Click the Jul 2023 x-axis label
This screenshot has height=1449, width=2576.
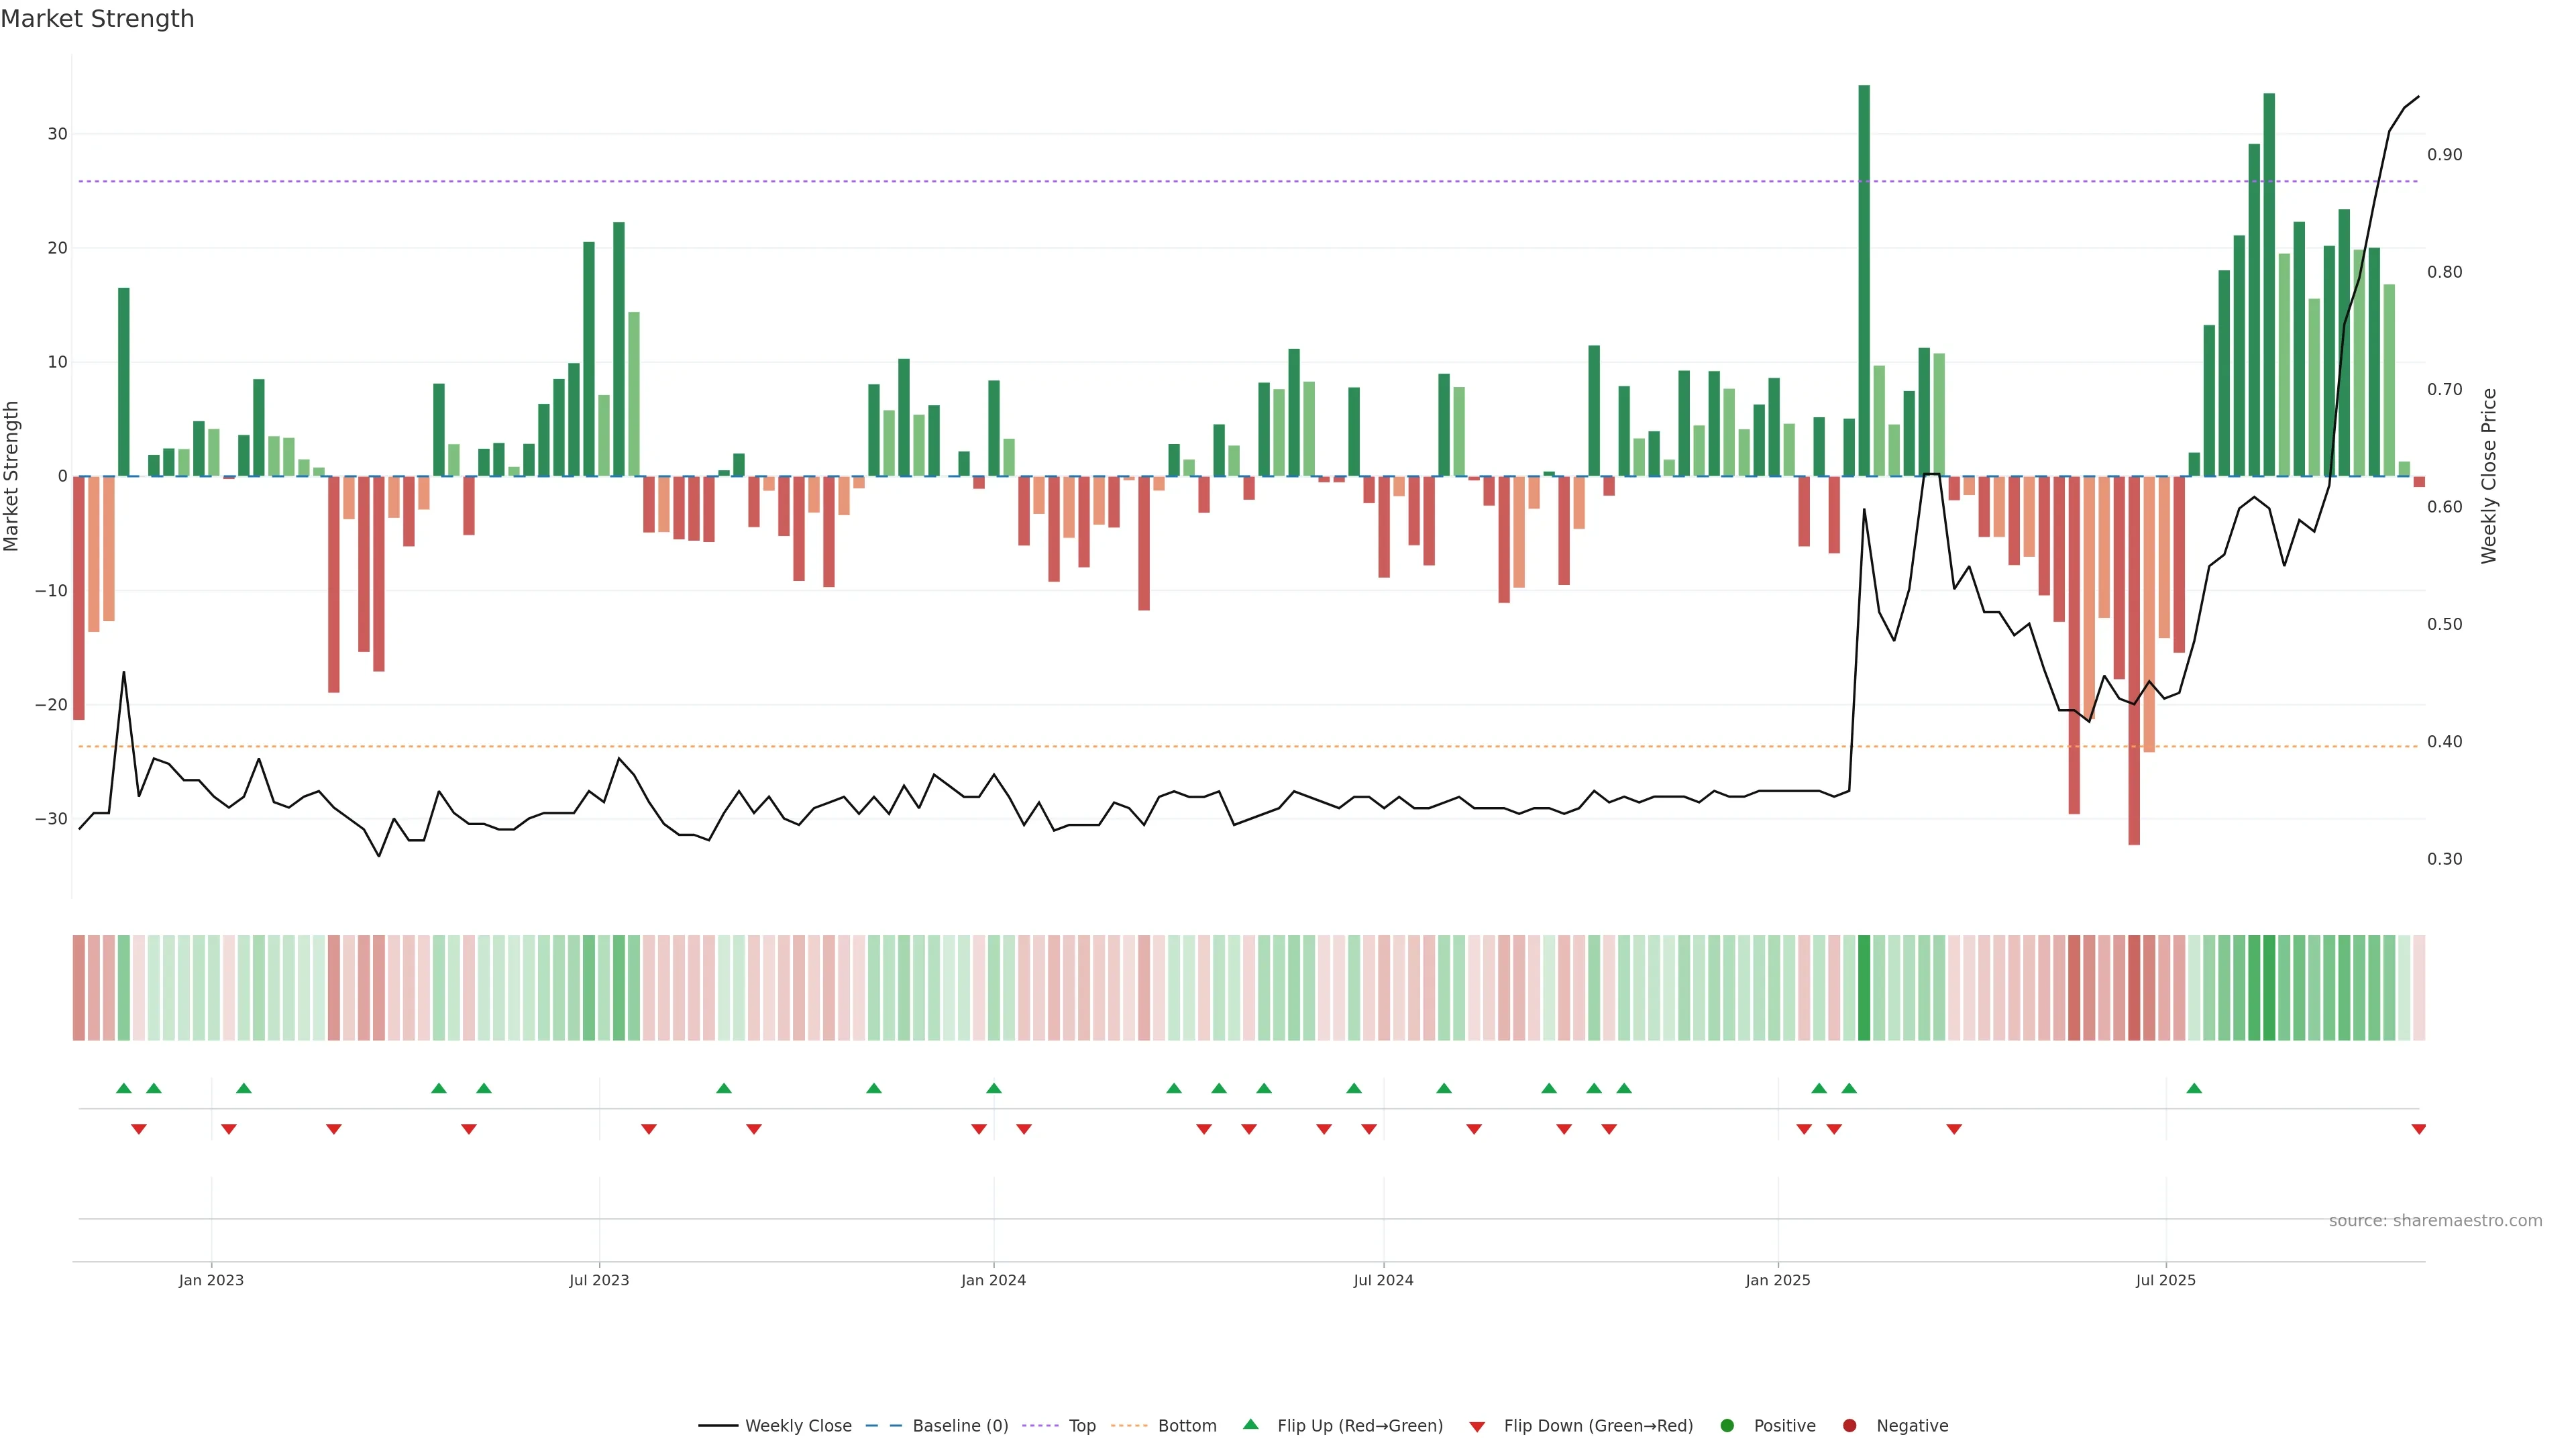pyautogui.click(x=599, y=1280)
